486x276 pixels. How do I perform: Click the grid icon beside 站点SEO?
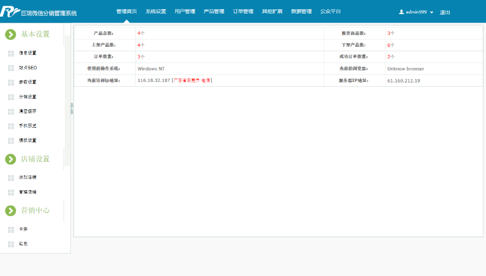[x=11, y=68]
